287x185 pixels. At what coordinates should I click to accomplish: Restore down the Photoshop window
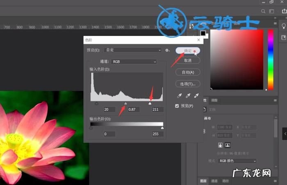(271, 2)
